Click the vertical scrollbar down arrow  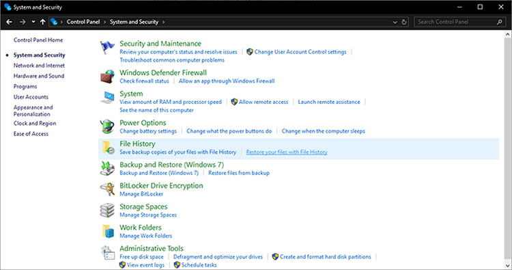(507, 266)
